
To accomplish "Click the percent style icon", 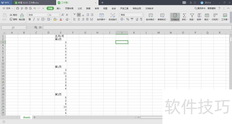I will 128,19.
